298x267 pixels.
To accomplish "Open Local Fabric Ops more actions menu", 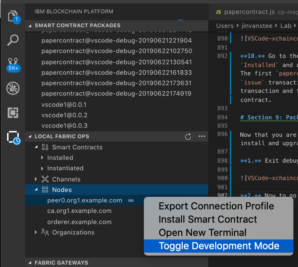I will pyautogui.click(x=202, y=136).
